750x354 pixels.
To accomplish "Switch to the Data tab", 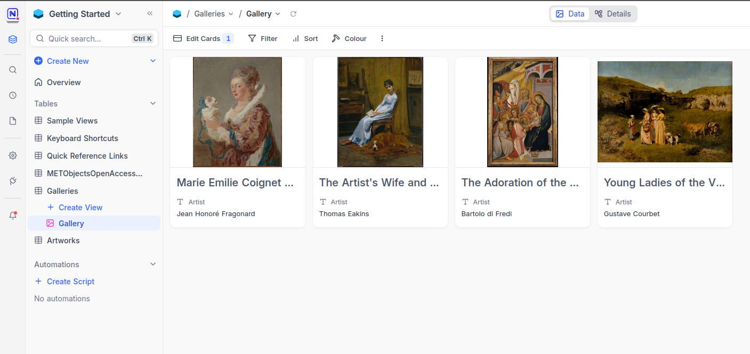I will pos(570,14).
